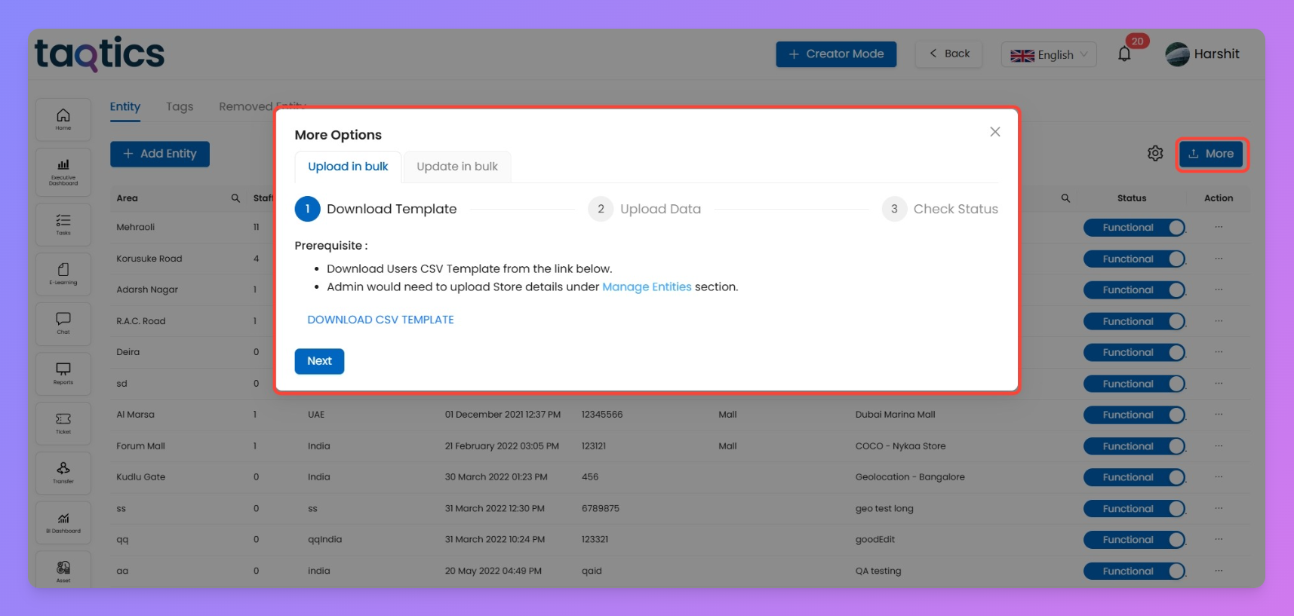Click the 'Dubai Marina Mall' cell
Screen dimensions: 1294x616
point(895,415)
